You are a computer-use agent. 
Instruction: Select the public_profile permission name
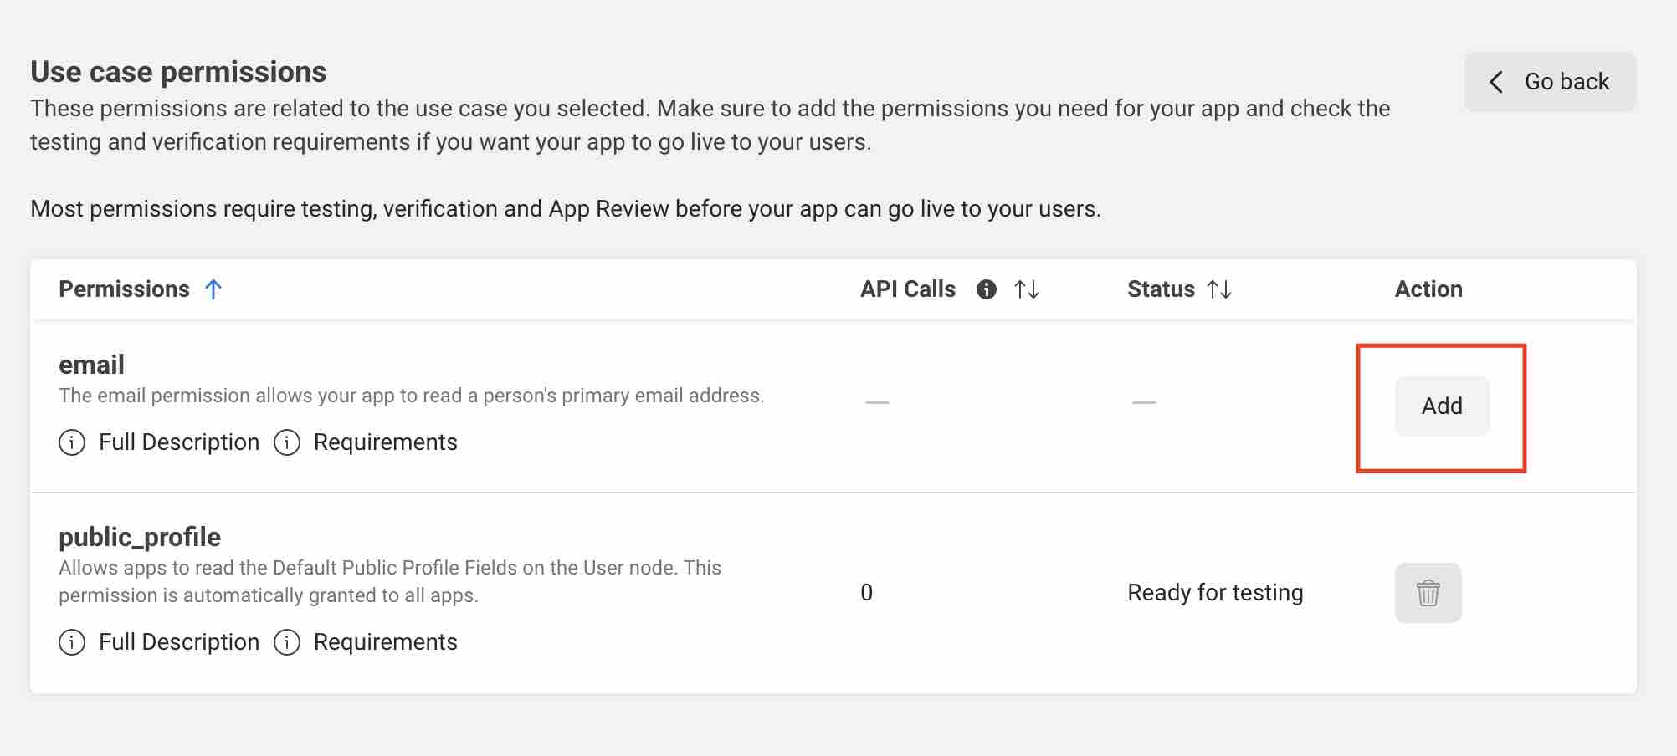point(140,537)
